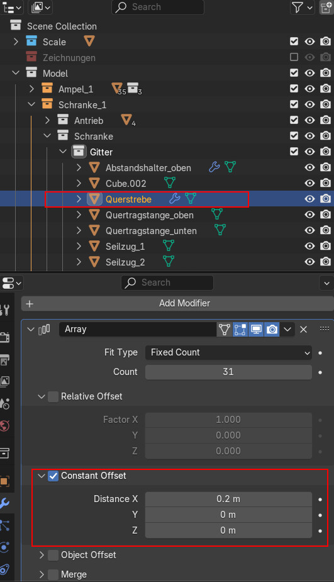Screen dimensions: 334x582
Task: Click the Array modifier name field
Action: coord(138,329)
